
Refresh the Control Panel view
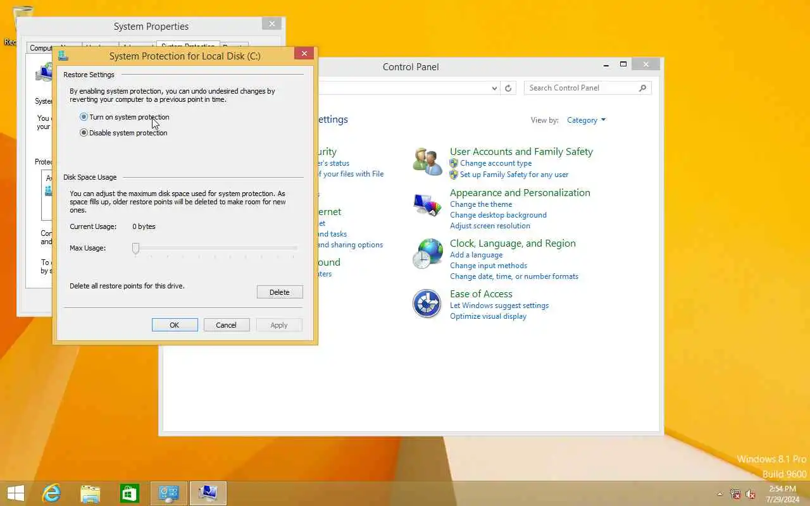pyautogui.click(x=508, y=89)
